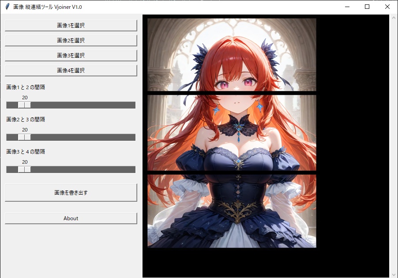Select 画像4を選択 to load the fourth image
Image resolution: width=398 pixels, height=278 pixels.
[x=71, y=70]
